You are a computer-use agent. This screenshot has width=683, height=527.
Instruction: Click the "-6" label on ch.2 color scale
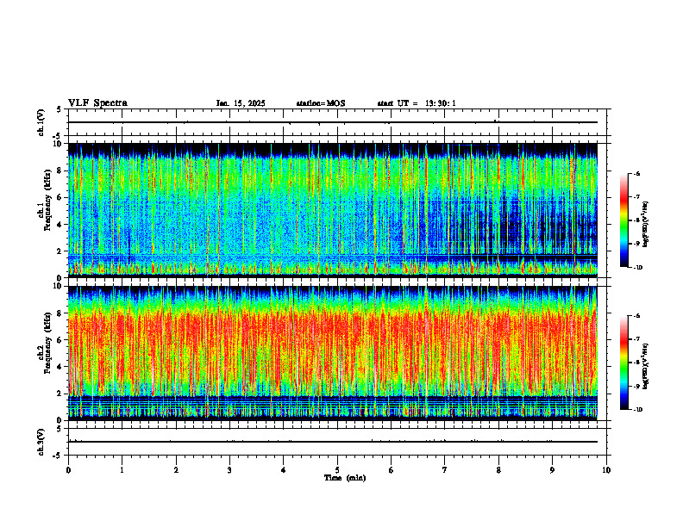tap(636, 316)
